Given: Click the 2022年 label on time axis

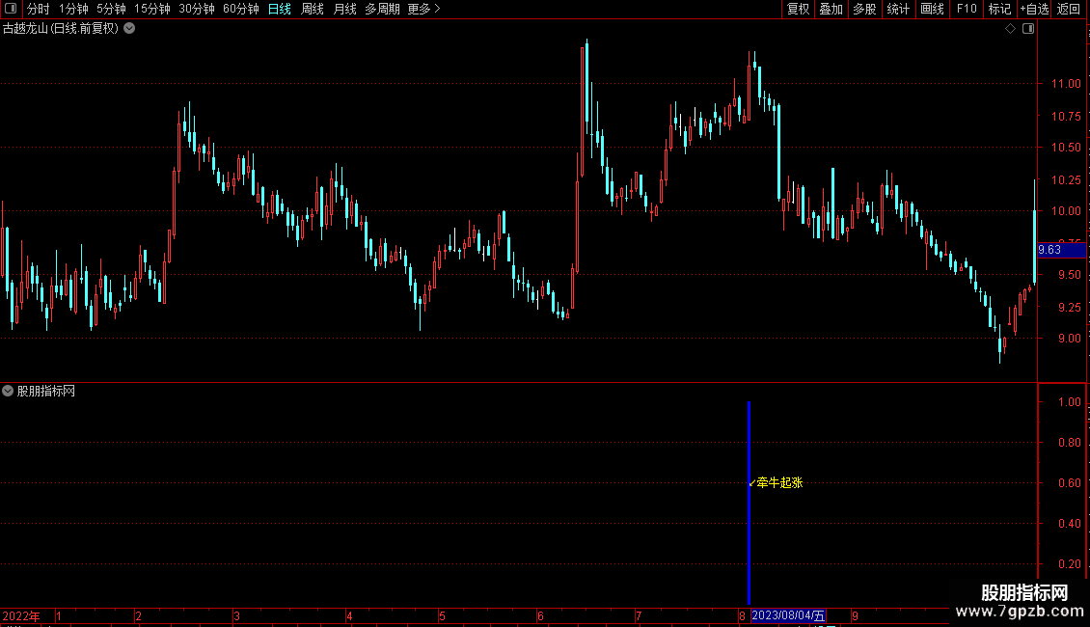Looking at the screenshot, I should 21,615.
